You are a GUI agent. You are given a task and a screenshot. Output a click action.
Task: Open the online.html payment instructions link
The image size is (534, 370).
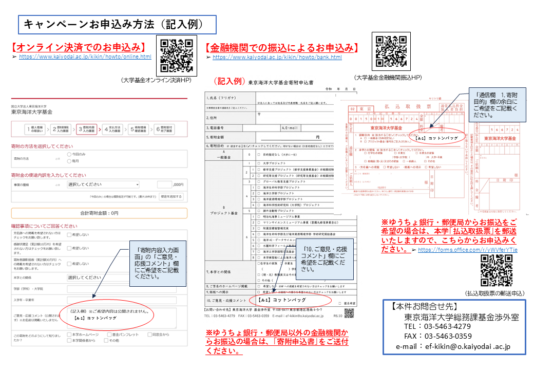(85, 57)
